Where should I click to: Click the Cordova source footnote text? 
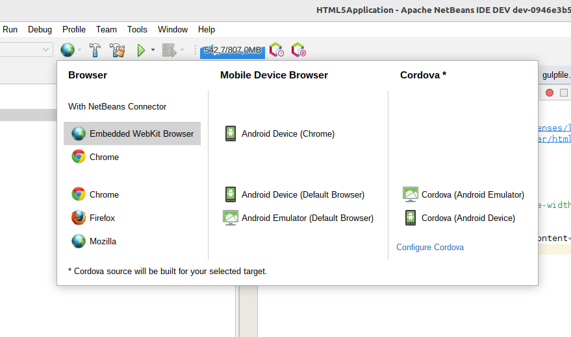(x=168, y=272)
